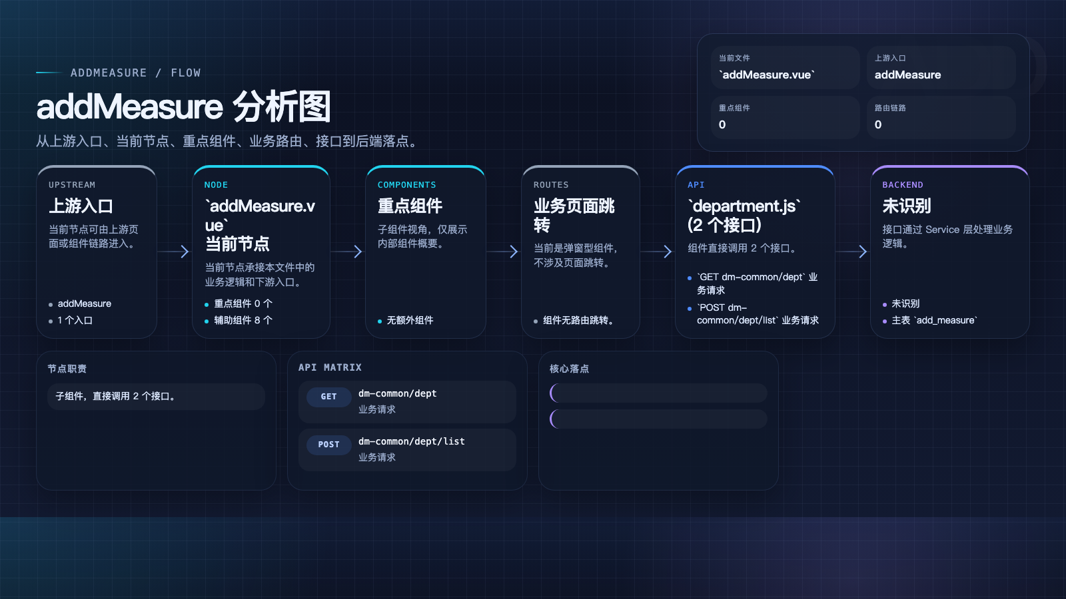The image size is (1066, 599).
Task: Click the first empty 核心落点 row
Action: tap(658, 393)
